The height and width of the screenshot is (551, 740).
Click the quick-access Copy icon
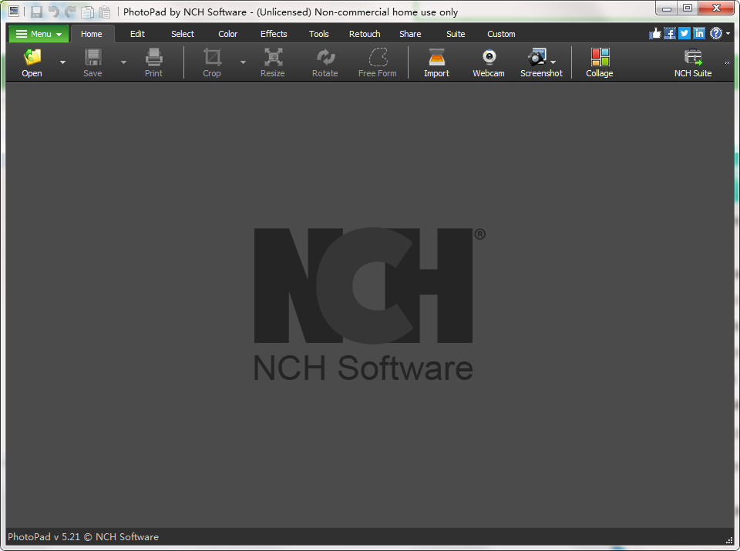click(87, 12)
